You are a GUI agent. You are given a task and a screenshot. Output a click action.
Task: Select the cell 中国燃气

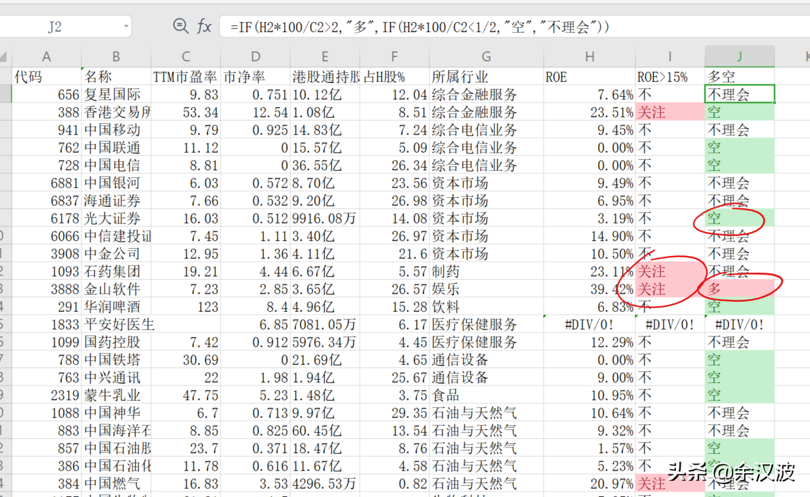click(x=117, y=483)
